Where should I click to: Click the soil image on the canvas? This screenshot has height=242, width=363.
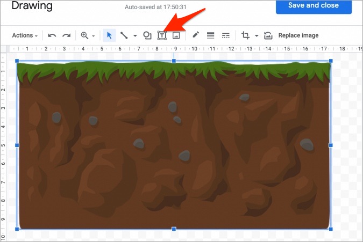(174, 145)
